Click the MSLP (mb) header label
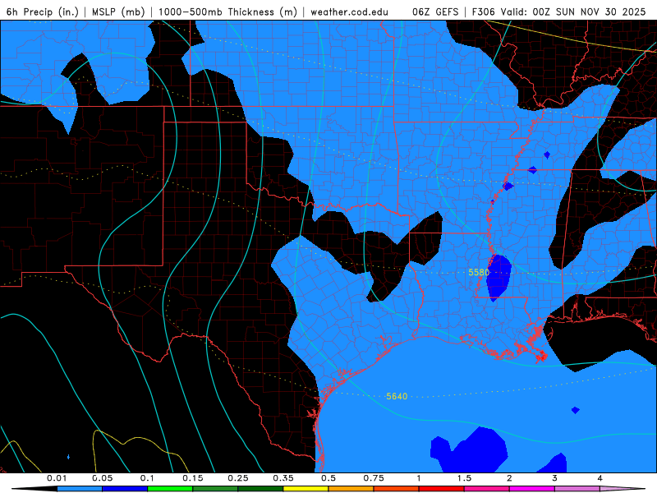 click(118, 12)
